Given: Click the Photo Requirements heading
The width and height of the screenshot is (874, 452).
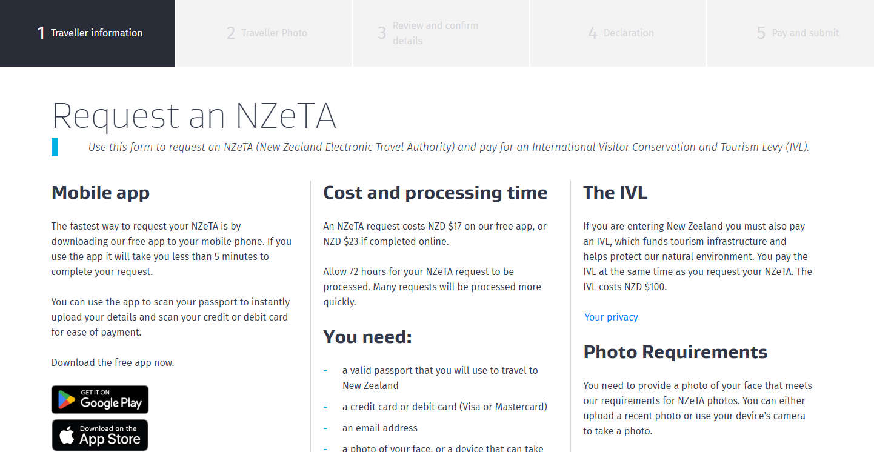Looking at the screenshot, I should (x=675, y=351).
